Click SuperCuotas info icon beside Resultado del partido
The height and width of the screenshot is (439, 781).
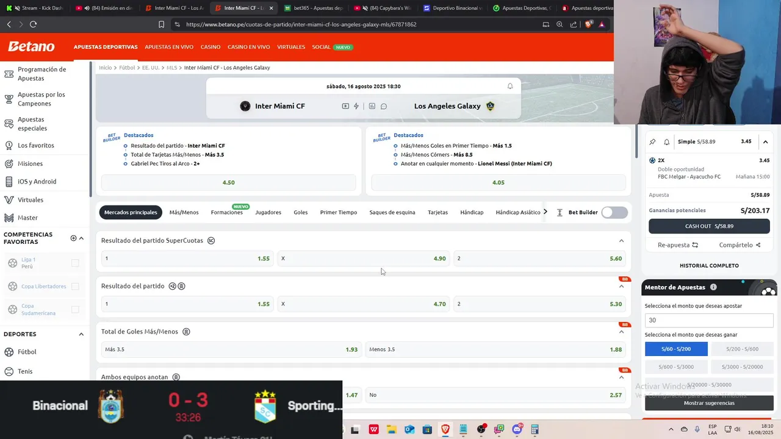pos(211,240)
